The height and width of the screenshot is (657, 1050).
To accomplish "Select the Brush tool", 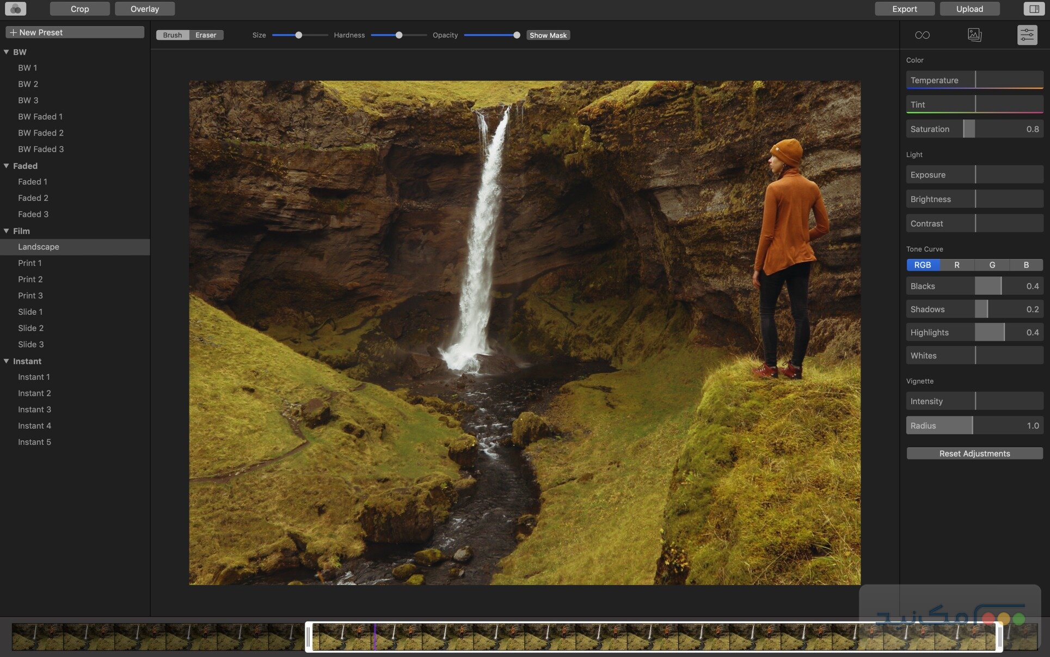I will (x=172, y=35).
